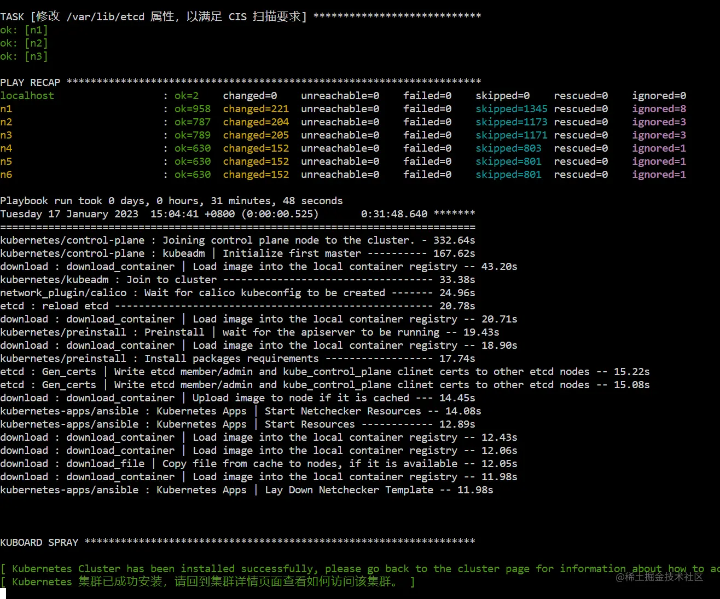The width and height of the screenshot is (720, 599).
Task: Click 'etcd : reload etcd' line
Action: coord(237,306)
